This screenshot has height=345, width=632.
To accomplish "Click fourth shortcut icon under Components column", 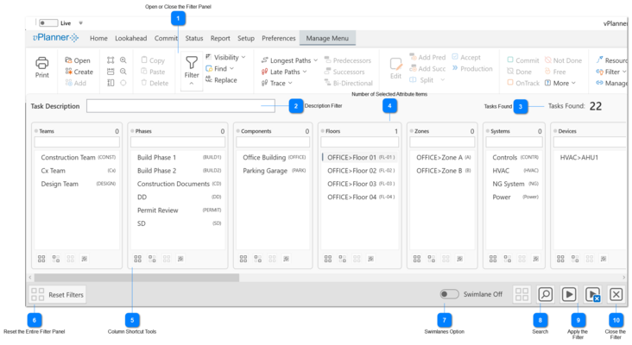I will coord(286,259).
